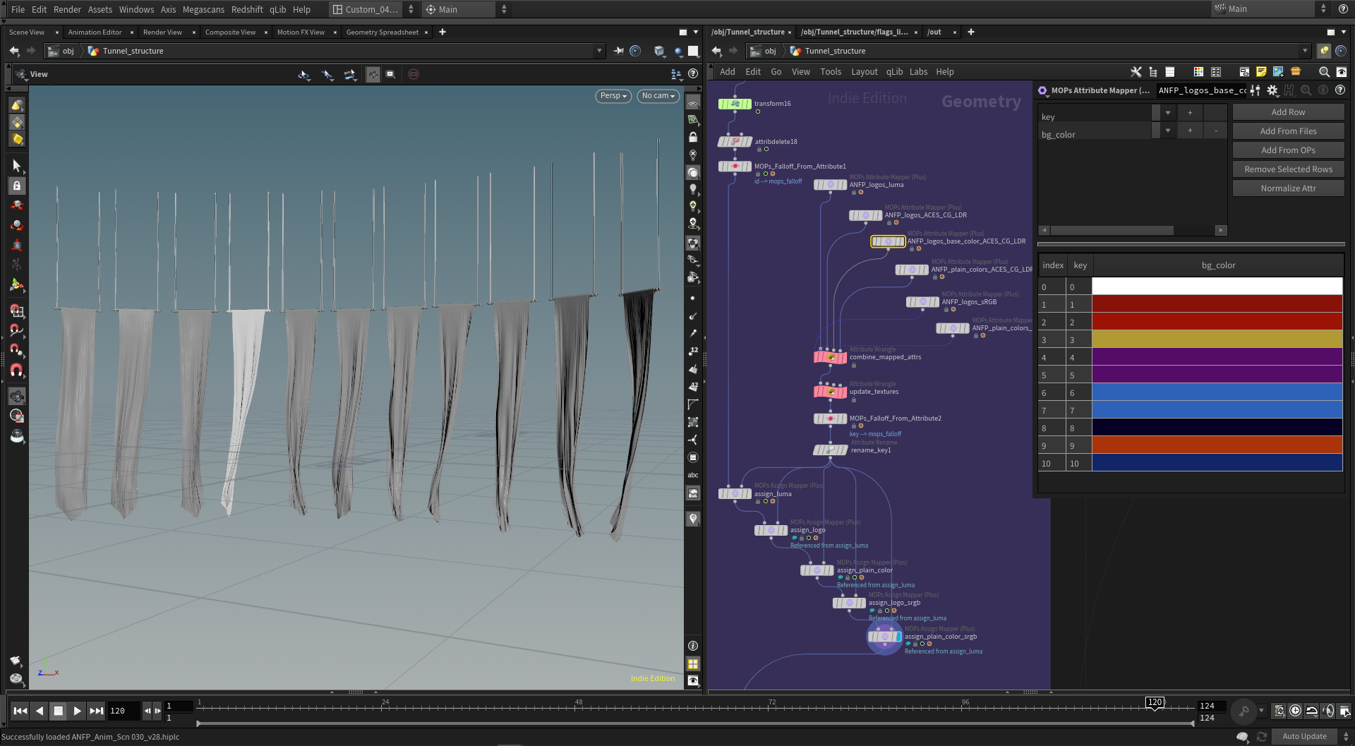Click the viewport lock icon in right toolbar
1355x746 pixels.
pyautogui.click(x=693, y=138)
